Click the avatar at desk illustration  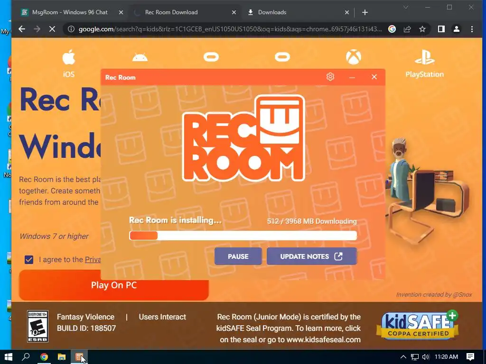point(427,191)
